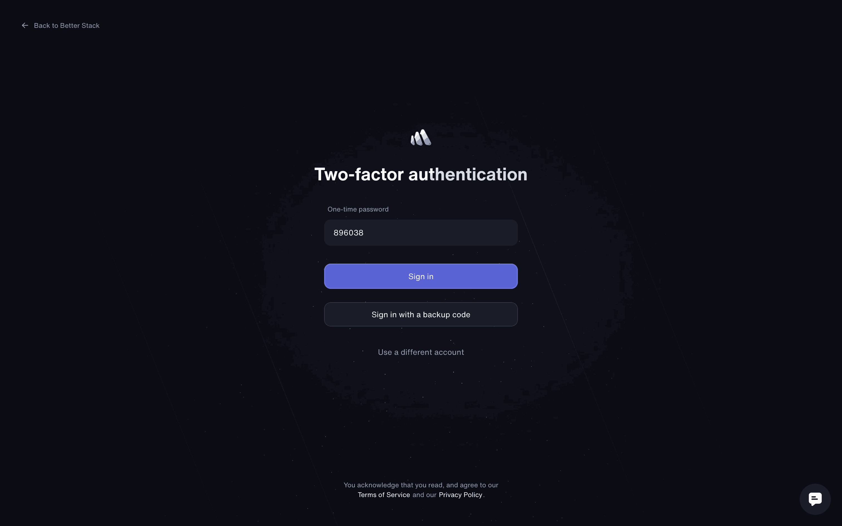Image resolution: width=842 pixels, height=526 pixels.
Task: Select Use a different account
Action: 421,352
